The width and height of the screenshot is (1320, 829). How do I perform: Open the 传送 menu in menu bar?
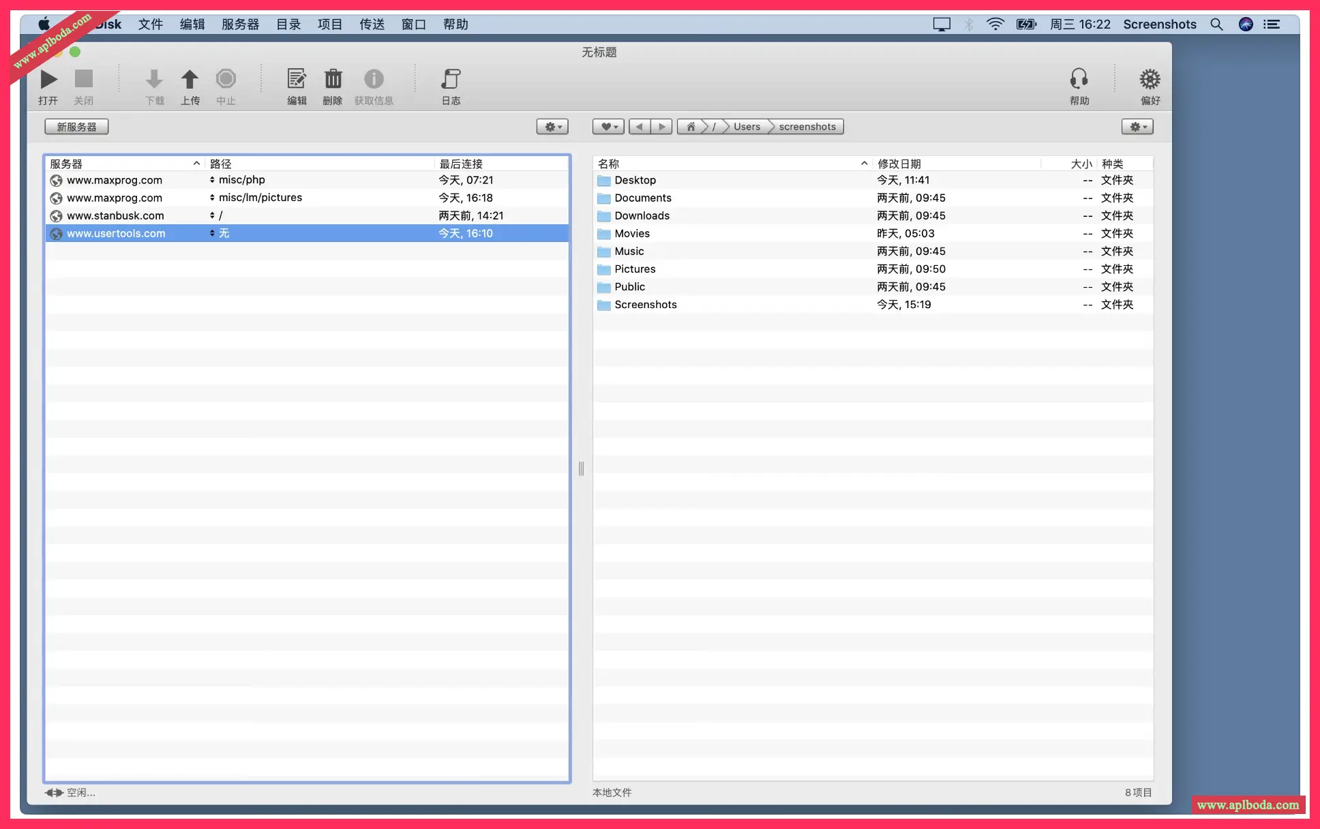[372, 25]
